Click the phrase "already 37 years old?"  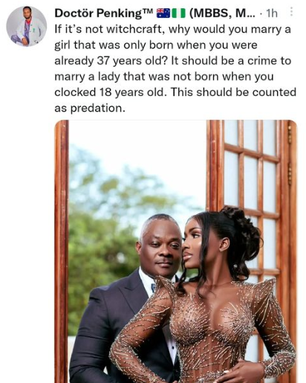click(x=111, y=61)
